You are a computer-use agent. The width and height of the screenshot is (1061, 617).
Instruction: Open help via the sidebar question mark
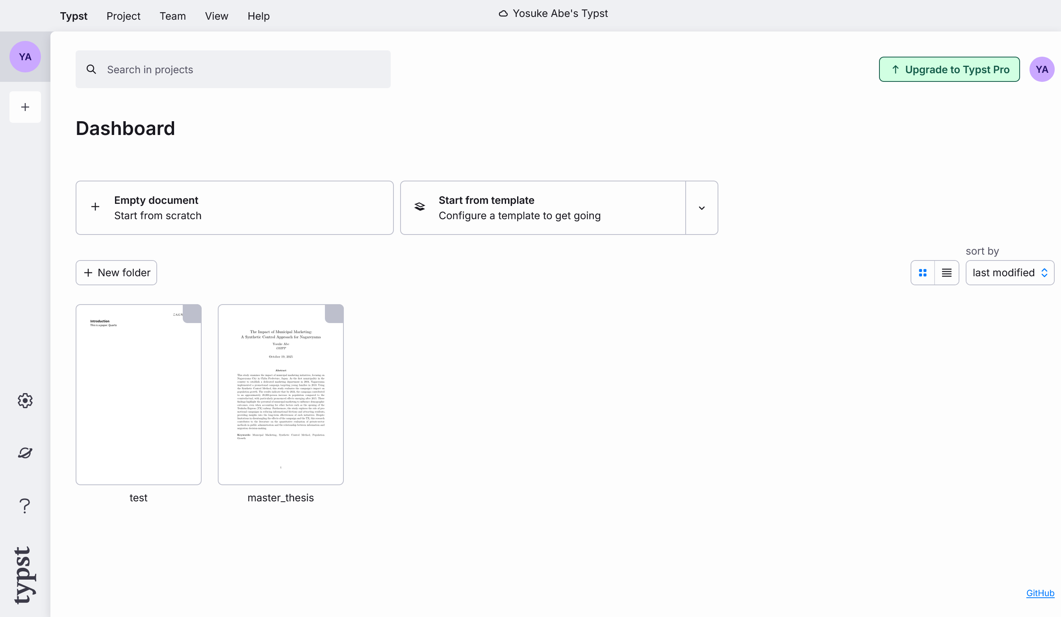tap(25, 506)
